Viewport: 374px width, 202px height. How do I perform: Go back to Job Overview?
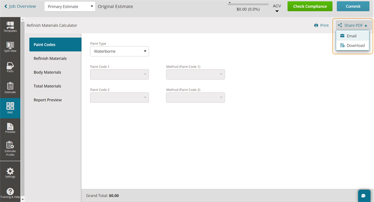[20, 6]
